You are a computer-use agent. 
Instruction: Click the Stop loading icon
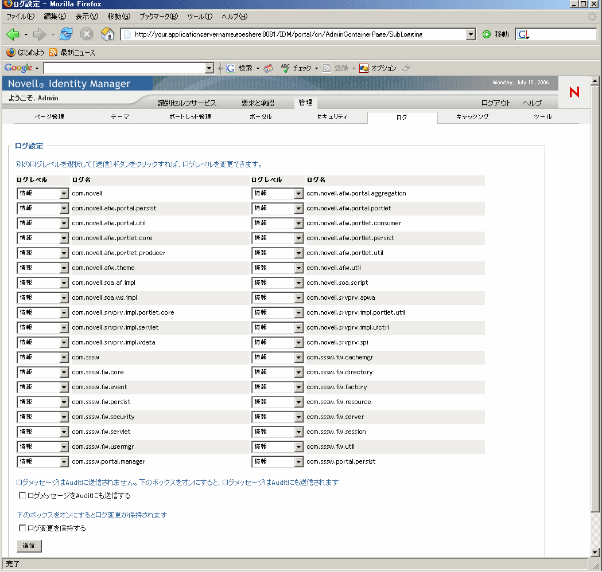(x=87, y=34)
